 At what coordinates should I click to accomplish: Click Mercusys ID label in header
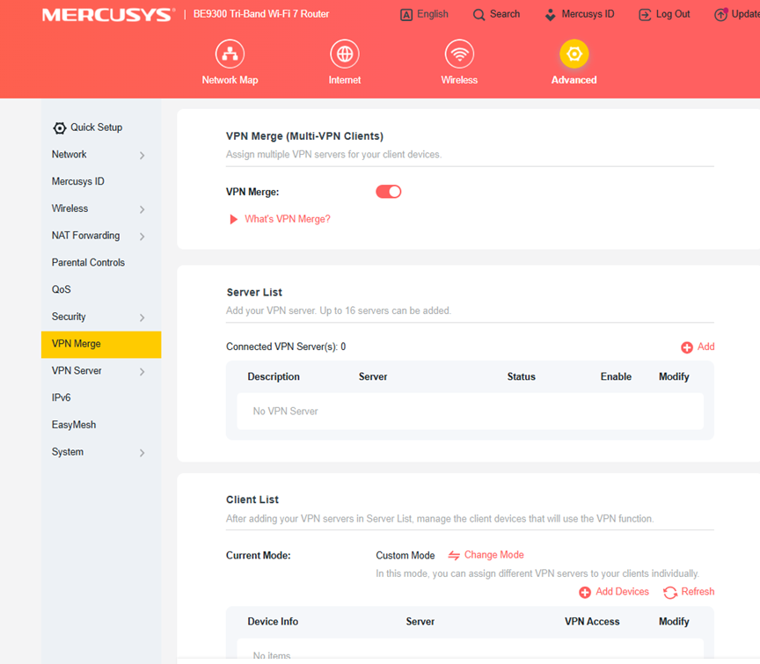point(588,14)
